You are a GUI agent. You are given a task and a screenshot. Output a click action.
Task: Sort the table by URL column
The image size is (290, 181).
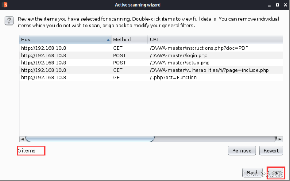point(215,39)
